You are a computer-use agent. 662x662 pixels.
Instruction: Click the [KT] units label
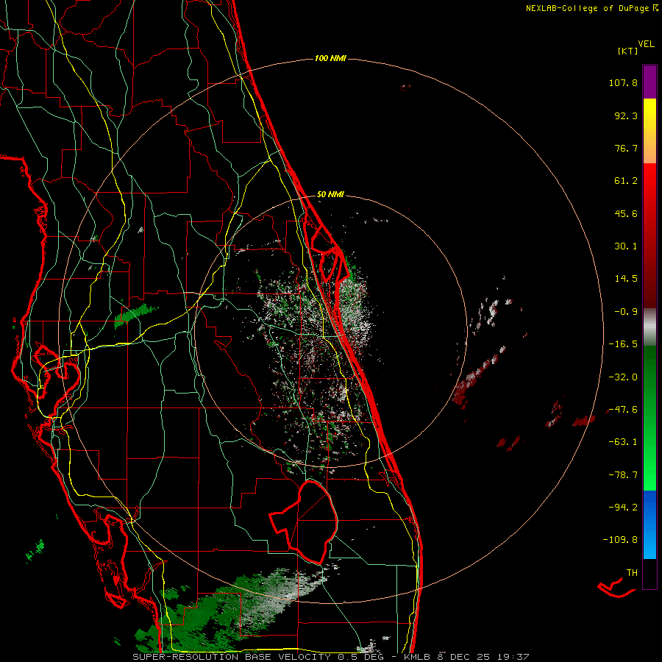627,51
